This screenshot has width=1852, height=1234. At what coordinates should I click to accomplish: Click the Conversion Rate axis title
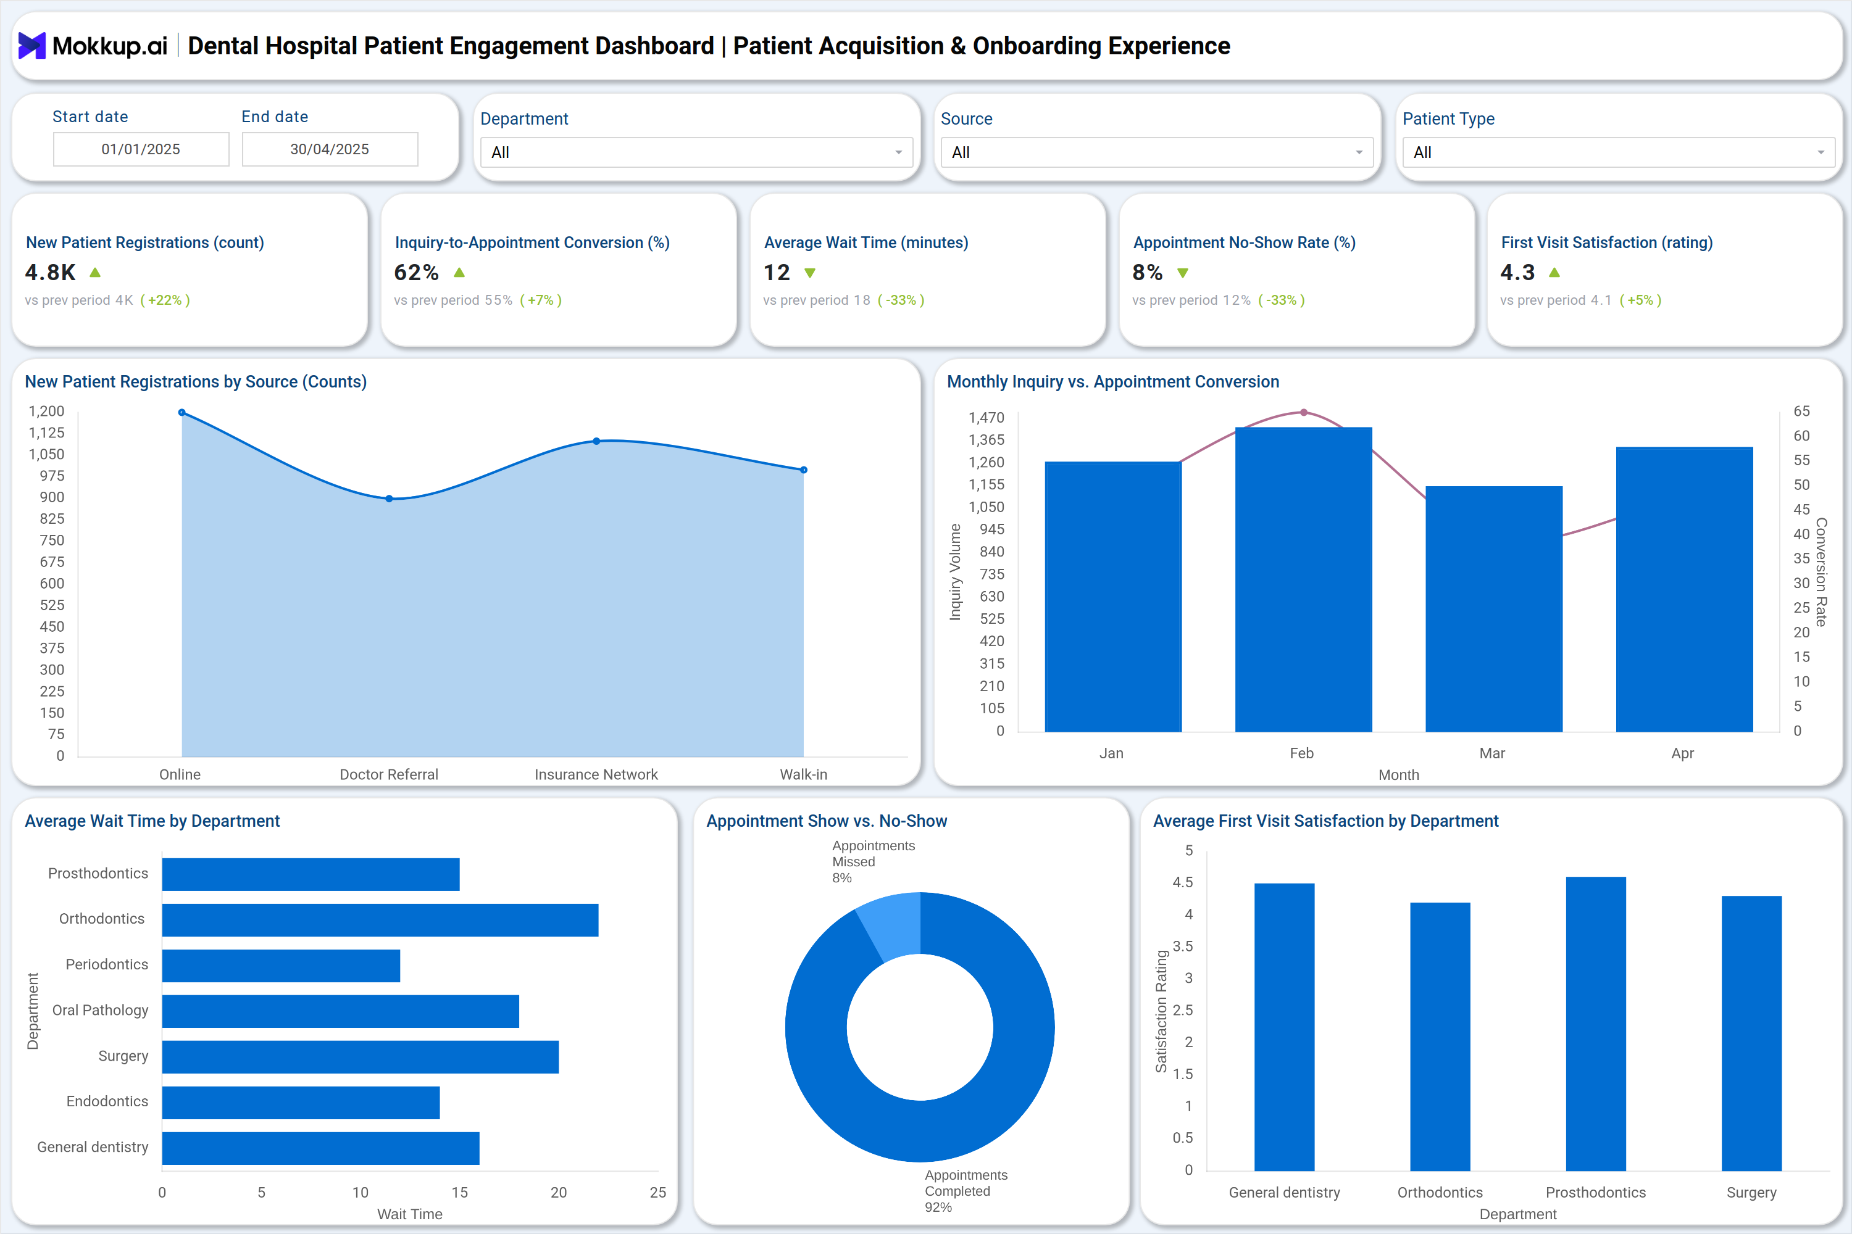[1821, 572]
